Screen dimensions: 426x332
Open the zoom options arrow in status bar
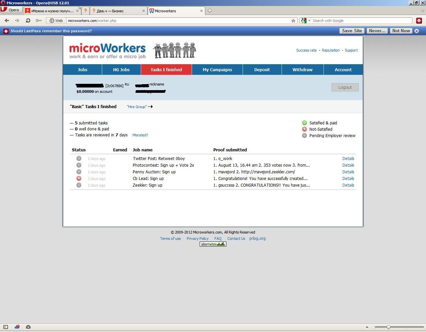coord(367,327)
